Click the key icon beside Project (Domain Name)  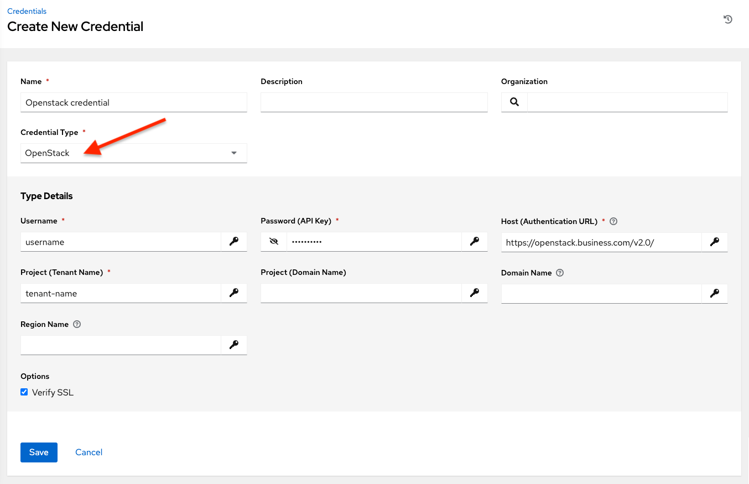(474, 293)
